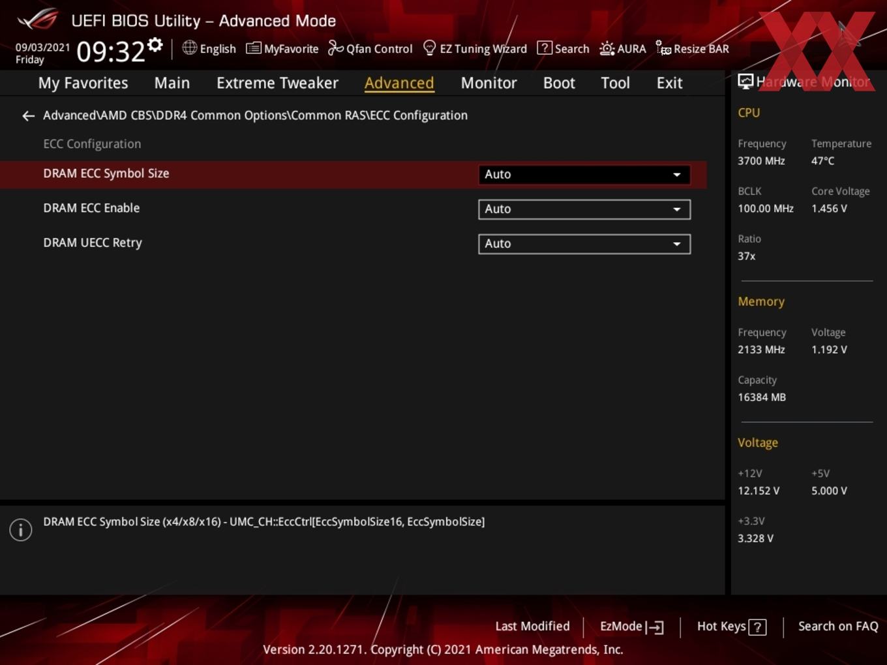Click +12V value 12.152 V
This screenshot has width=887, height=665.
click(x=759, y=491)
